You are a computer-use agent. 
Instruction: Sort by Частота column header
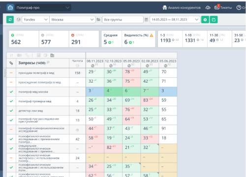pyautogui.click(x=77, y=61)
